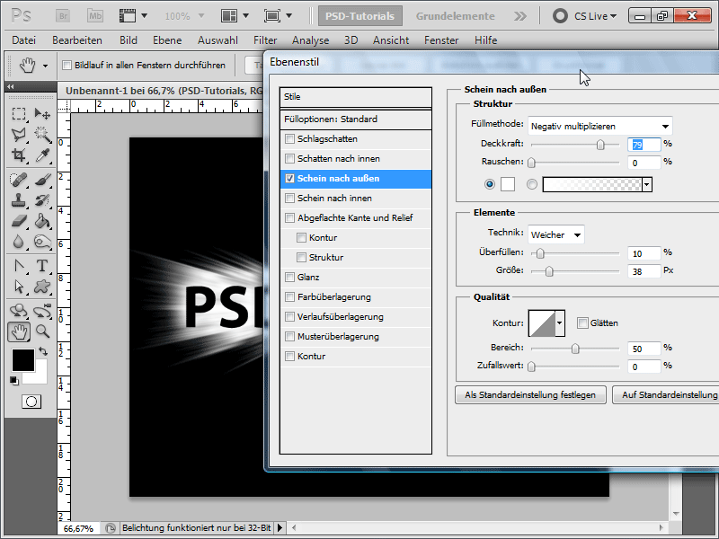
Task: Select the Paint Bucket tool
Action: (42, 221)
